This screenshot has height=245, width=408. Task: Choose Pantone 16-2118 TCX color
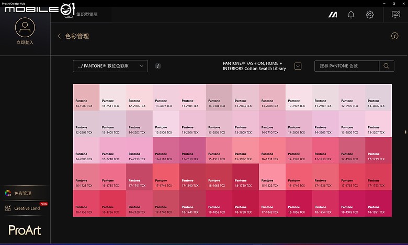(x=166, y=150)
